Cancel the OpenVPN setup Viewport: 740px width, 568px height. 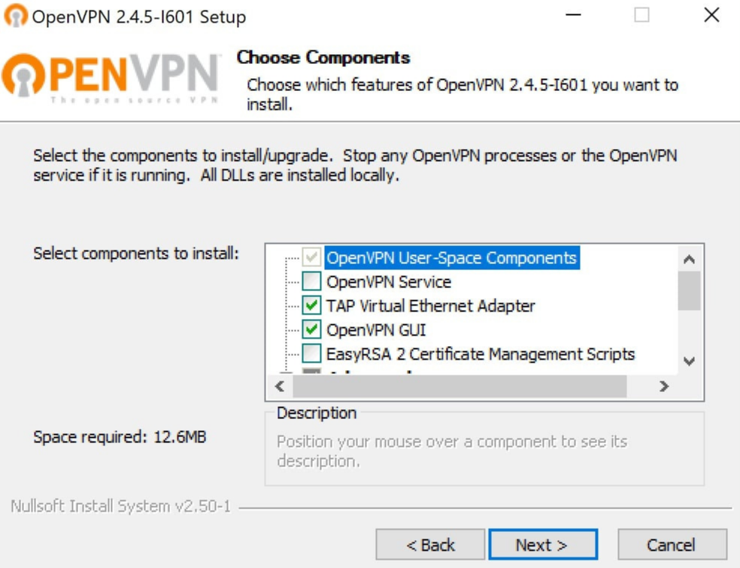pos(672,545)
